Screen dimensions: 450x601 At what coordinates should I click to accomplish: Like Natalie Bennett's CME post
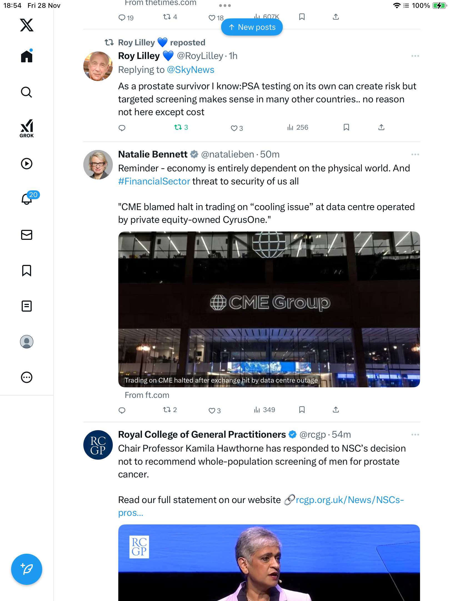pos(212,410)
